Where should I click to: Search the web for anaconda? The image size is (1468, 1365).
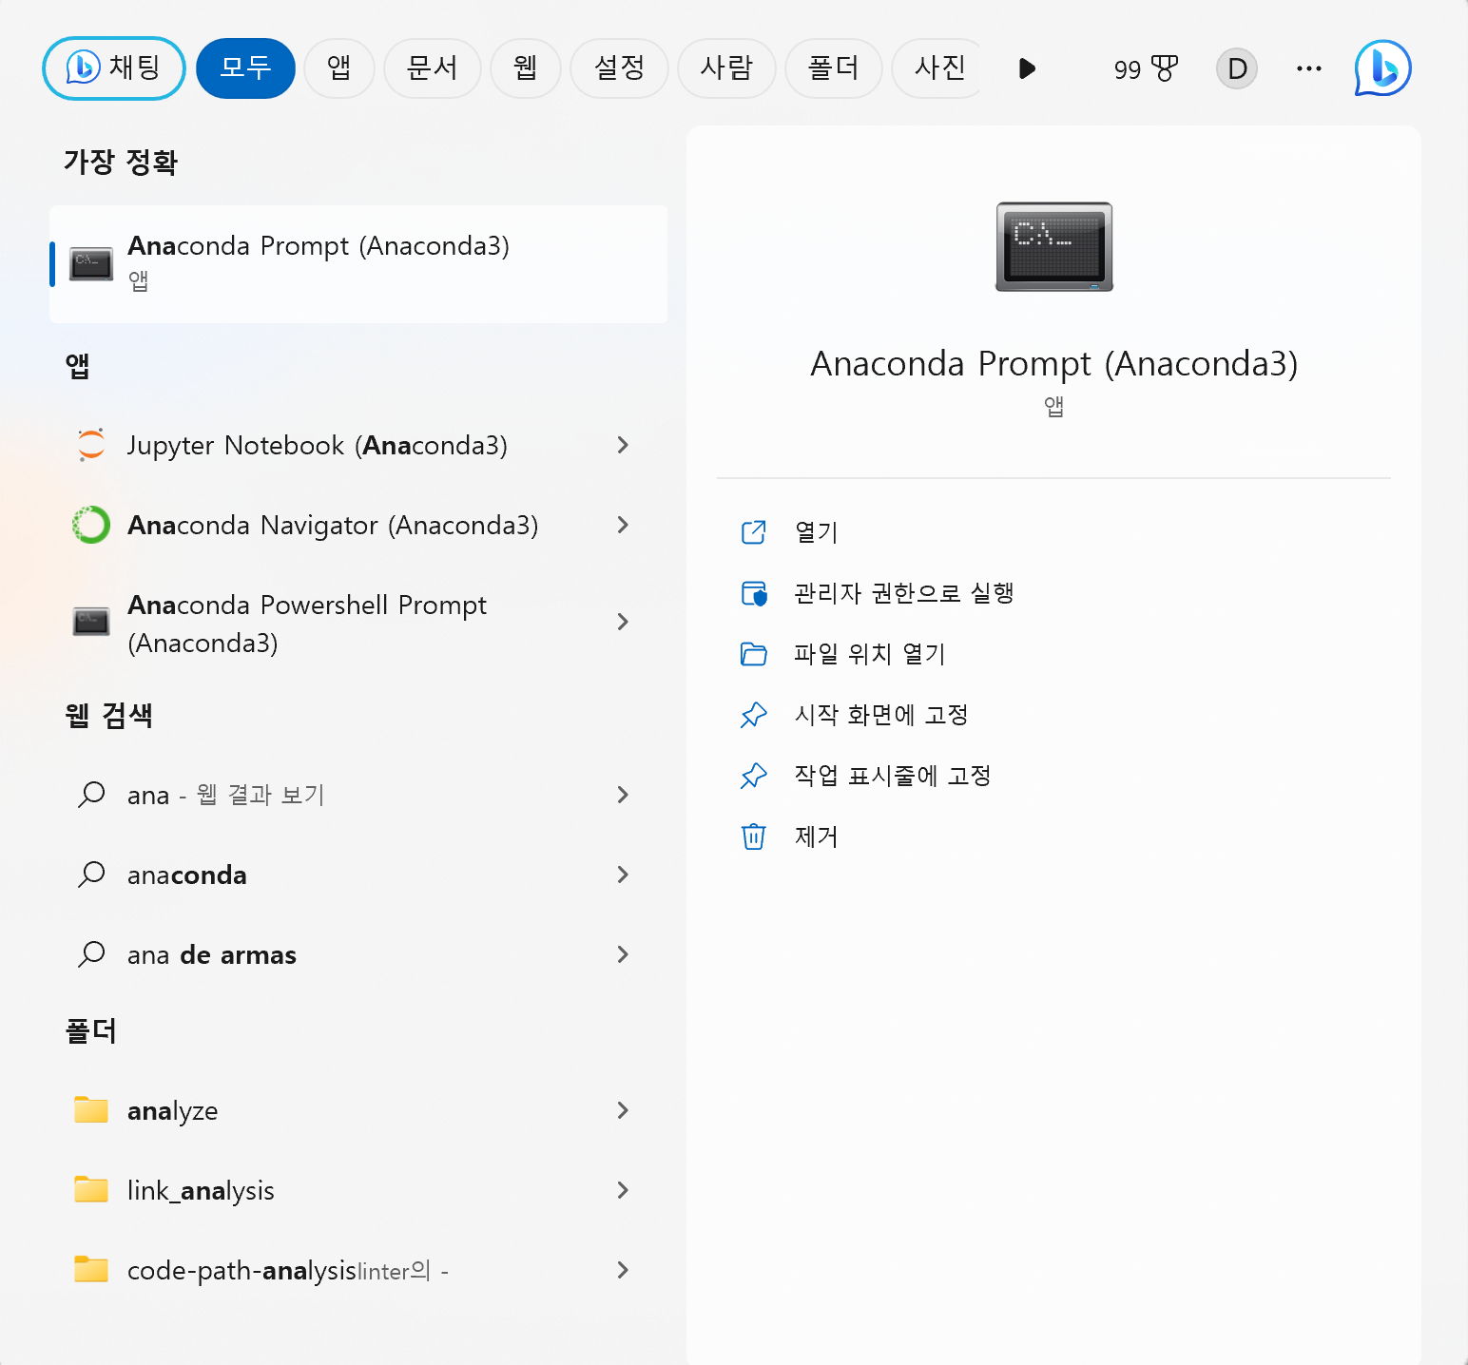coord(187,875)
